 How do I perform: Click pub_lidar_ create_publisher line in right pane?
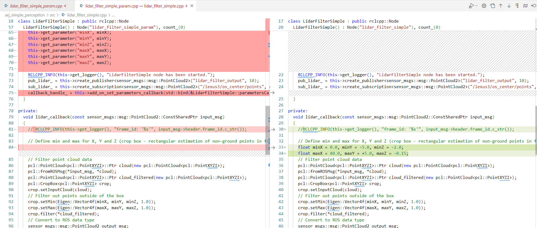413,81
